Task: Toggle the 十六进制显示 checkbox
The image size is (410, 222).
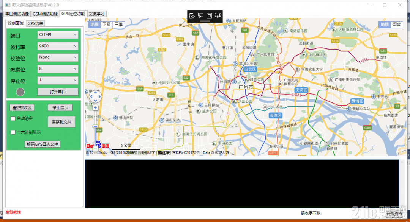Action: pyautogui.click(x=13, y=132)
